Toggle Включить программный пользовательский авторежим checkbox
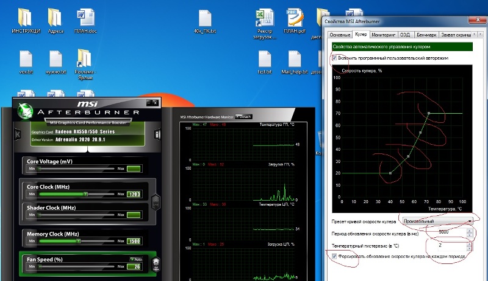Image resolution: width=488 pixels, height=281 pixels. pyautogui.click(x=334, y=58)
